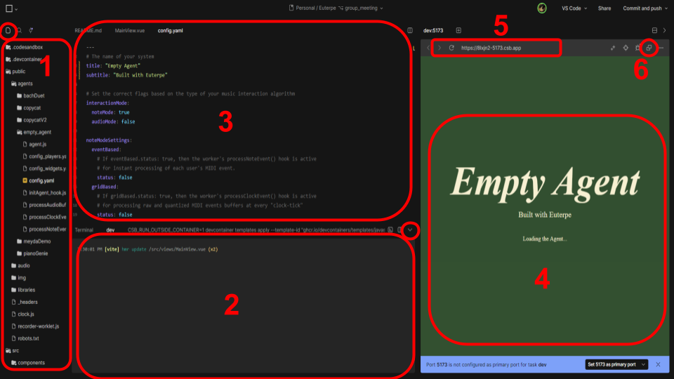This screenshot has height=379, width=674.
Task: Reload the preview with the refresh icon
Action: (451, 48)
